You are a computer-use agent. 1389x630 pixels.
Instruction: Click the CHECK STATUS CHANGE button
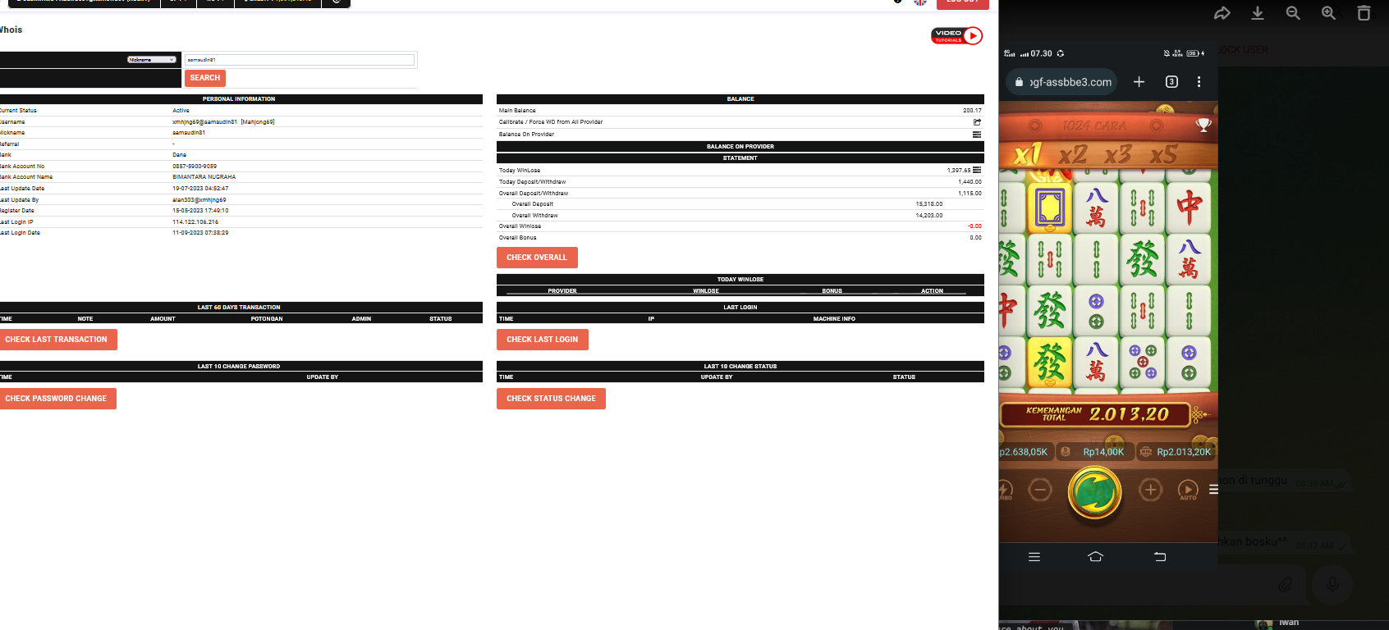click(x=551, y=399)
